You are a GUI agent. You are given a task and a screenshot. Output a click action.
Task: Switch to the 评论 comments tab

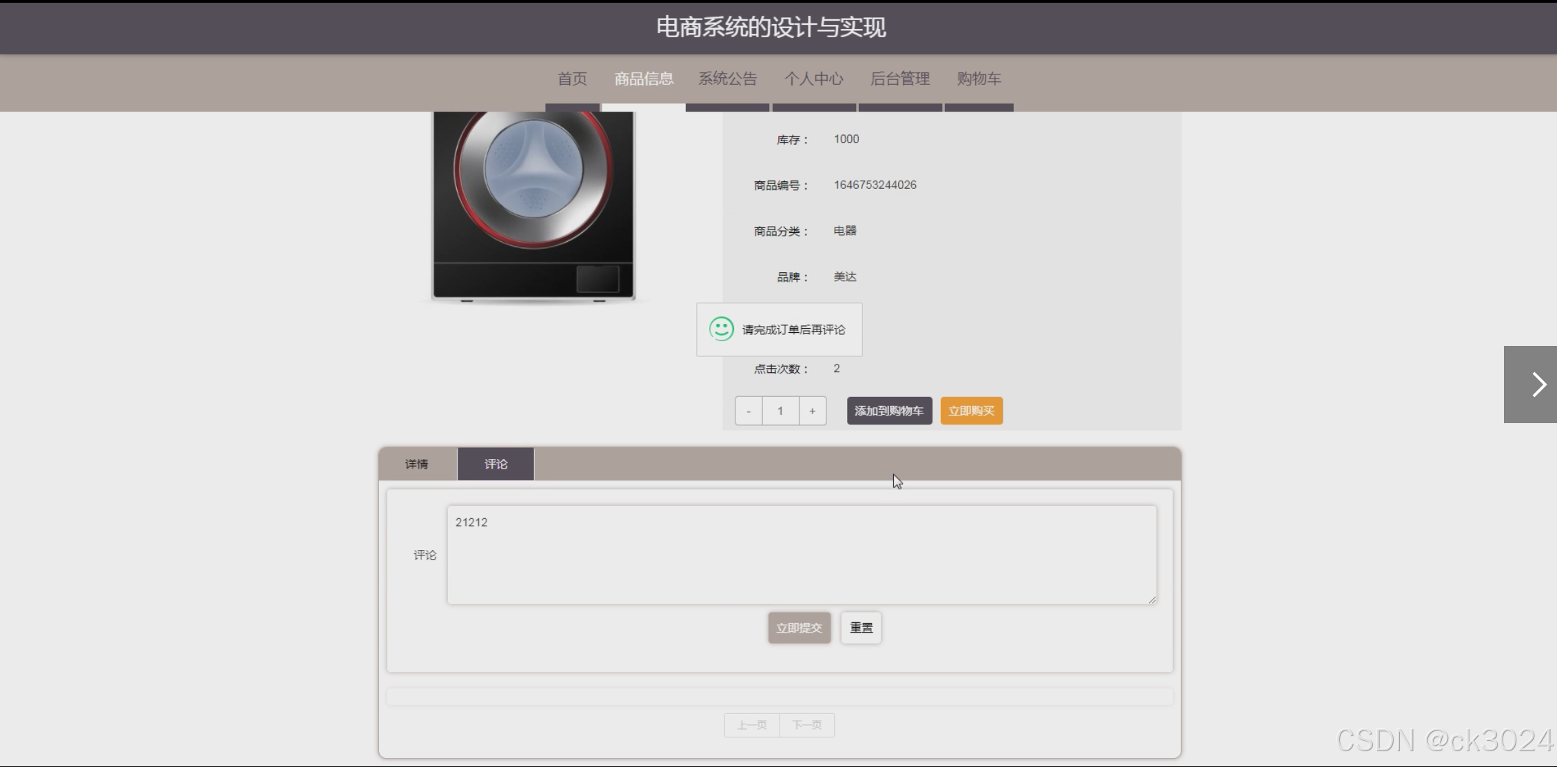(495, 464)
